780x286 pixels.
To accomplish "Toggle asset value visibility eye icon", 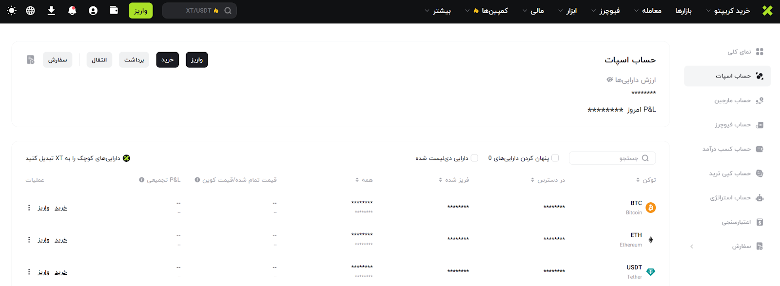I will point(609,80).
